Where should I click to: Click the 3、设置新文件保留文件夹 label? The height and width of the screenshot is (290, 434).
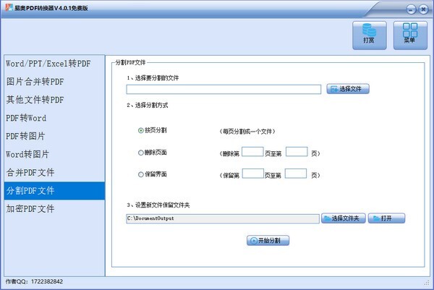(158, 205)
